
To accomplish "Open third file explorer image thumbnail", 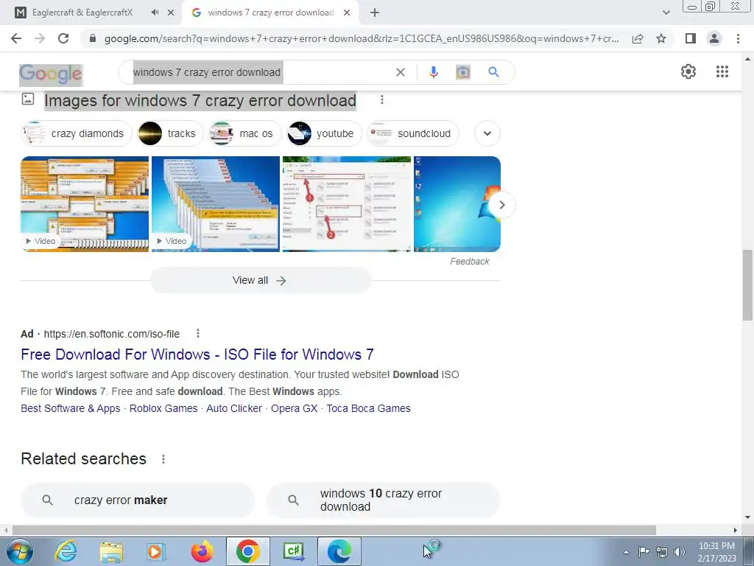I will (347, 203).
